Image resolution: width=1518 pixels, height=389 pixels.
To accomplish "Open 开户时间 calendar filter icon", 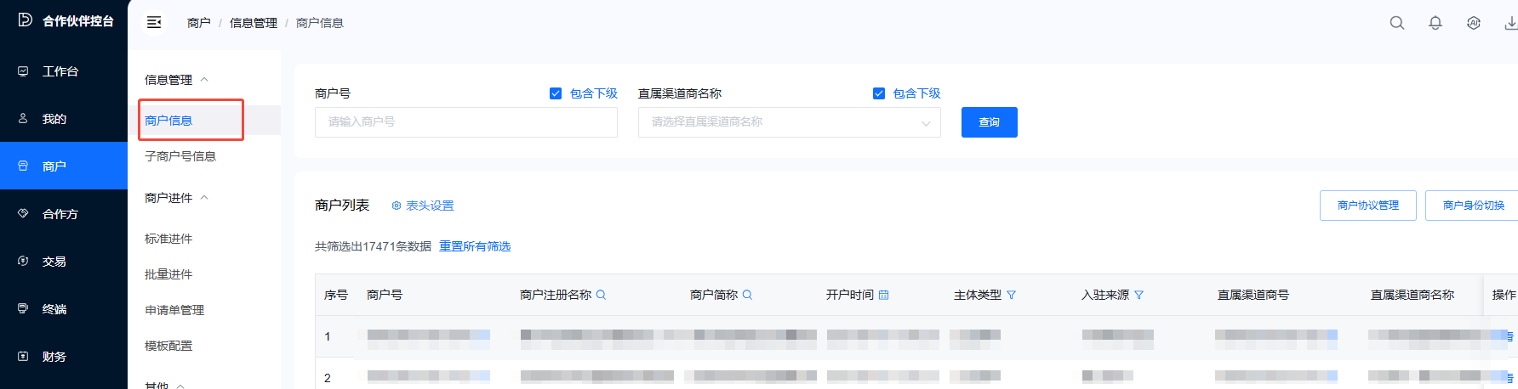I will pyautogui.click(x=884, y=295).
